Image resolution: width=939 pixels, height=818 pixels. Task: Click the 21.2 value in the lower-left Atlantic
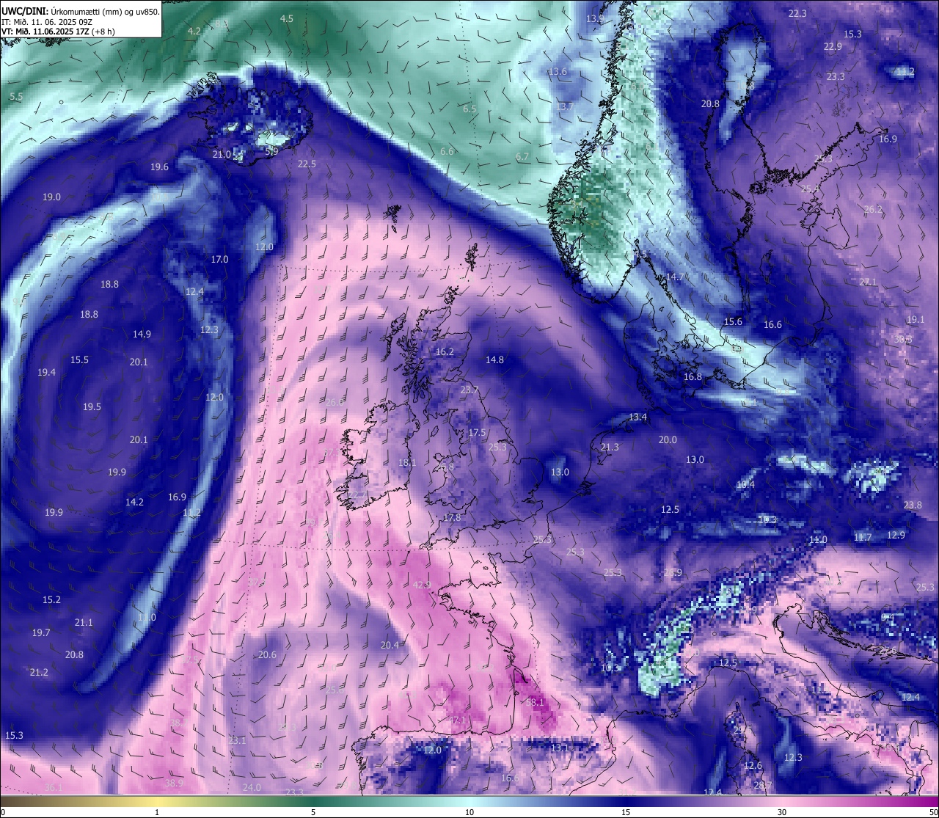tap(39, 672)
